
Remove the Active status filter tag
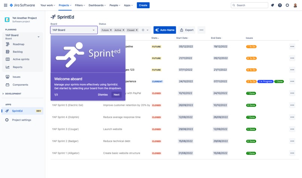(123, 30)
